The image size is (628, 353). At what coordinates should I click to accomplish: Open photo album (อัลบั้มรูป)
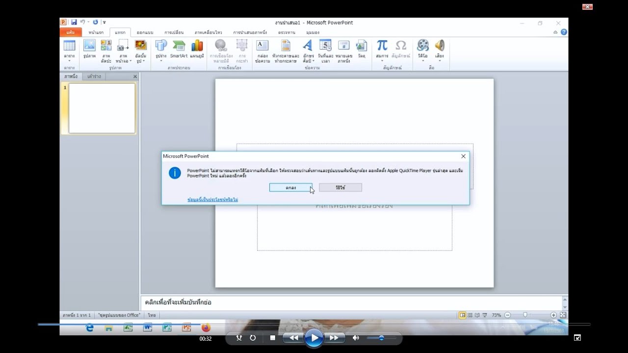point(141,51)
